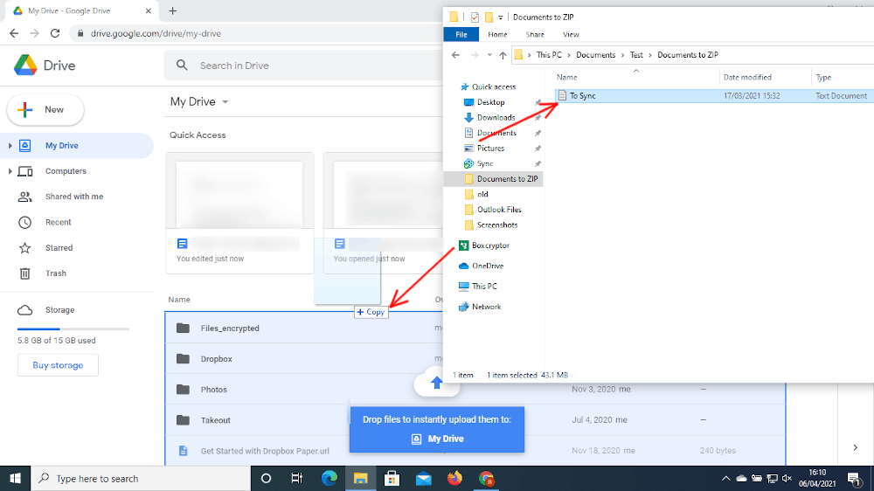874x491 pixels.
Task: Click the taskbar search box
Action: [x=141, y=479]
